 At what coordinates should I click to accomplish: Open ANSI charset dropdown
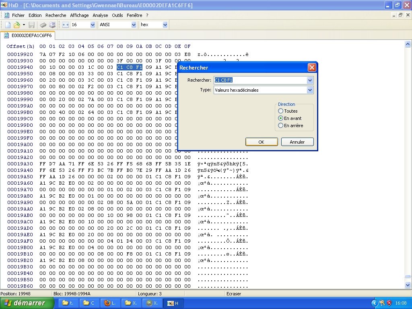pos(134,25)
